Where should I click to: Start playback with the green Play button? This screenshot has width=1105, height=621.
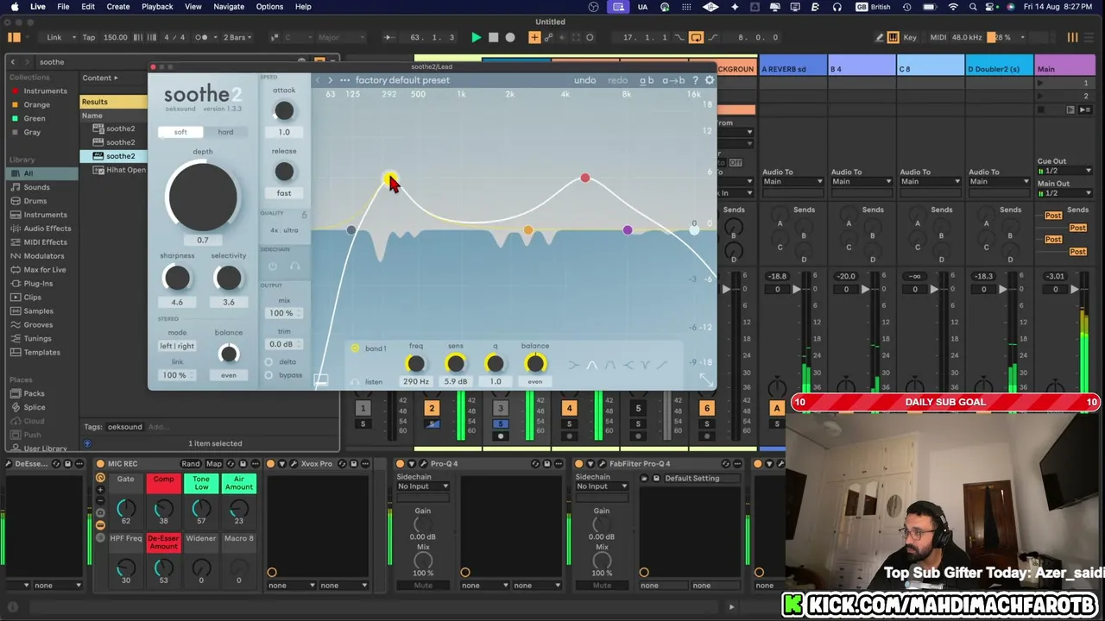coord(476,37)
